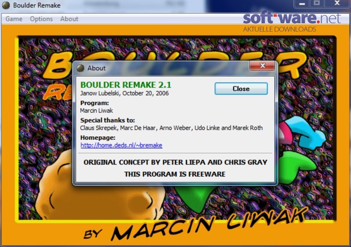Image resolution: width=351 pixels, height=247 pixels.
Task: Click the 'Special thanks to:' label
Action: coord(108,121)
